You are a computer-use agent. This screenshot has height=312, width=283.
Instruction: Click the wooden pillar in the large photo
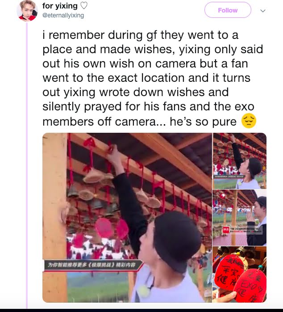[x=55, y=218]
